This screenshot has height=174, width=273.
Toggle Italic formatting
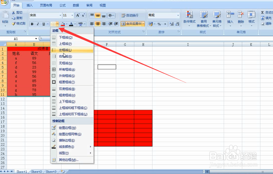click(38, 24)
